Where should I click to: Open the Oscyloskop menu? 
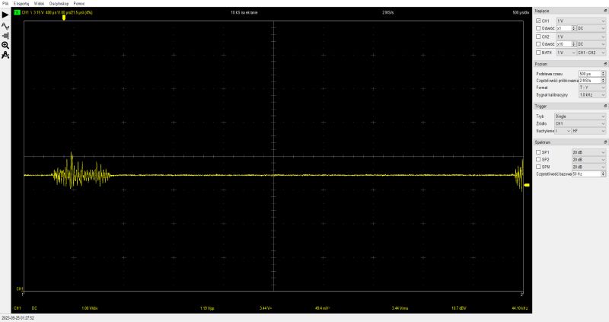(x=59, y=4)
